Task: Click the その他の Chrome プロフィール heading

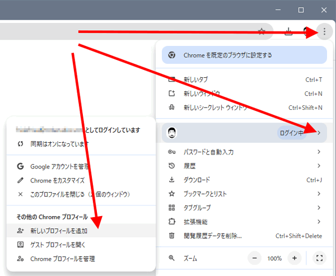Action: tap(52, 217)
